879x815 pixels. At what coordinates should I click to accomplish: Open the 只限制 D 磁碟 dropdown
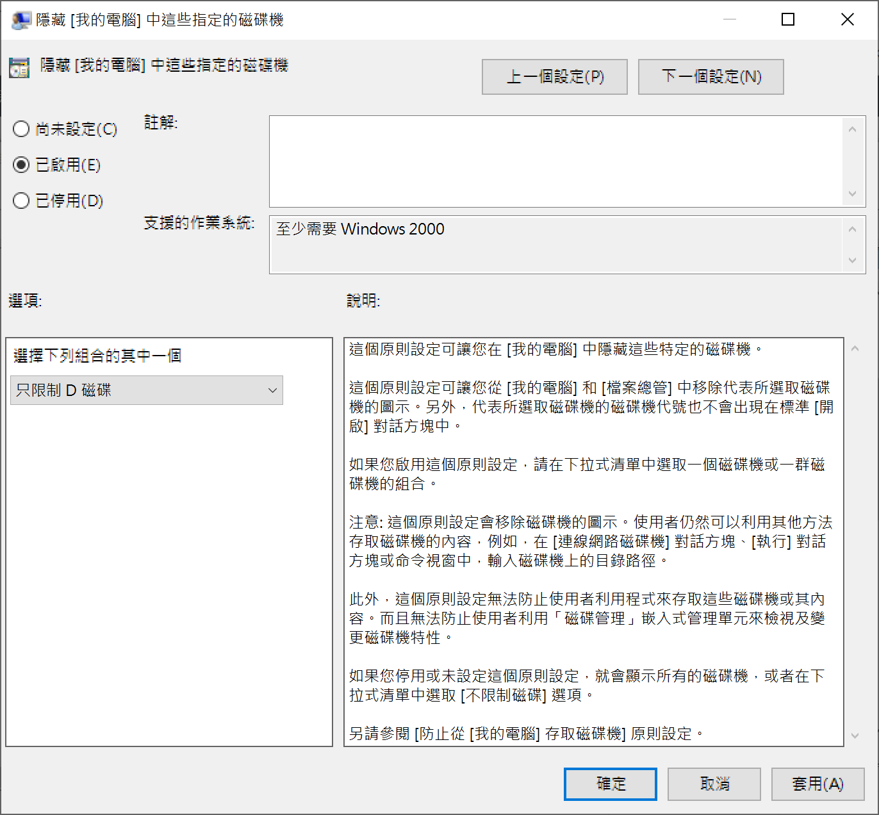pyautogui.click(x=147, y=390)
